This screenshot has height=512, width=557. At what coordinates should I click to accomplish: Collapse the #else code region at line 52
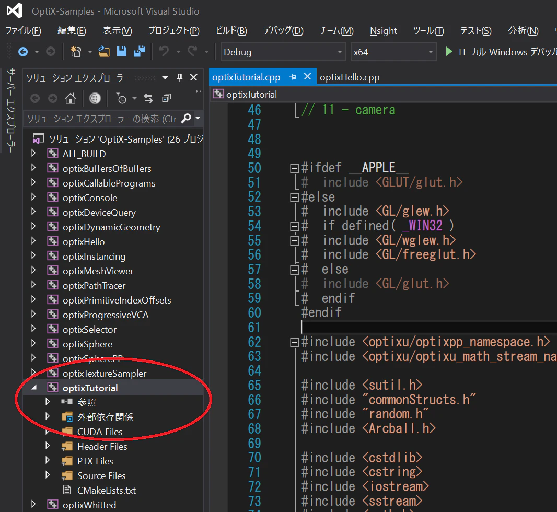(x=294, y=197)
